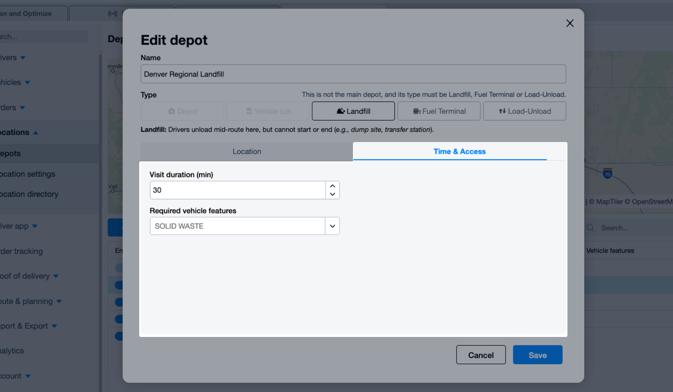Click the Interstate 70 map shield

point(607,173)
